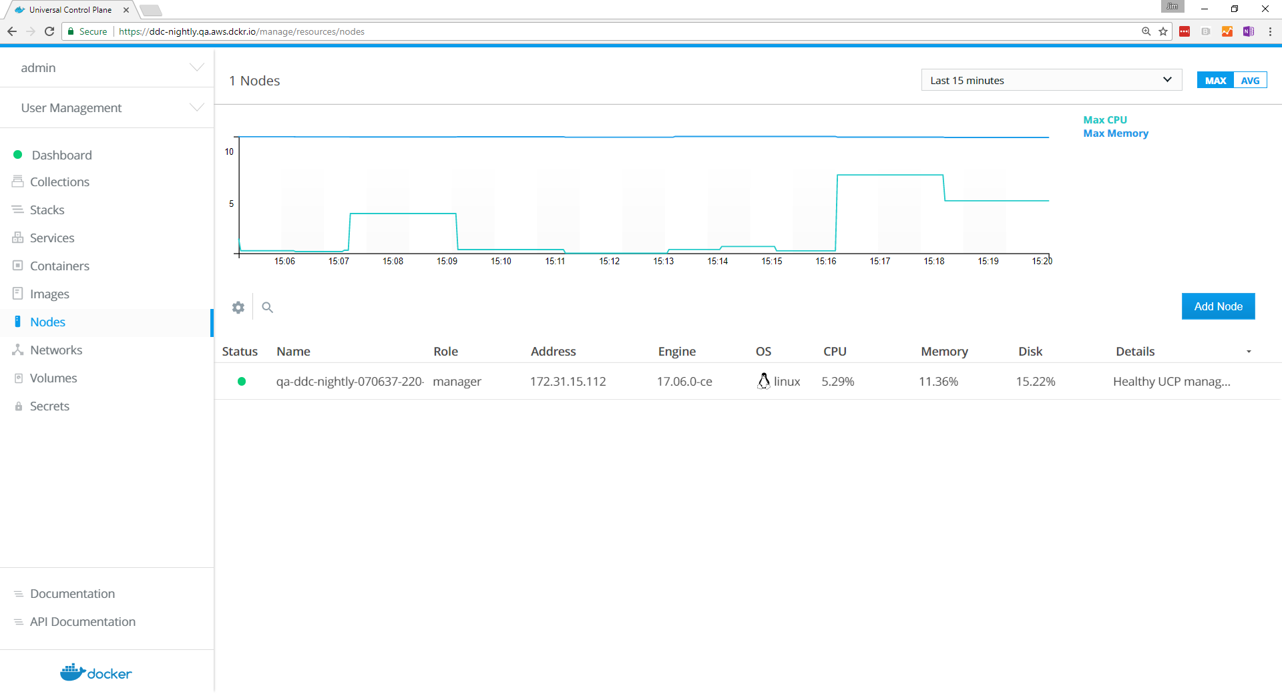Open the Services sidebar item
This screenshot has width=1282, height=694.
coord(52,238)
